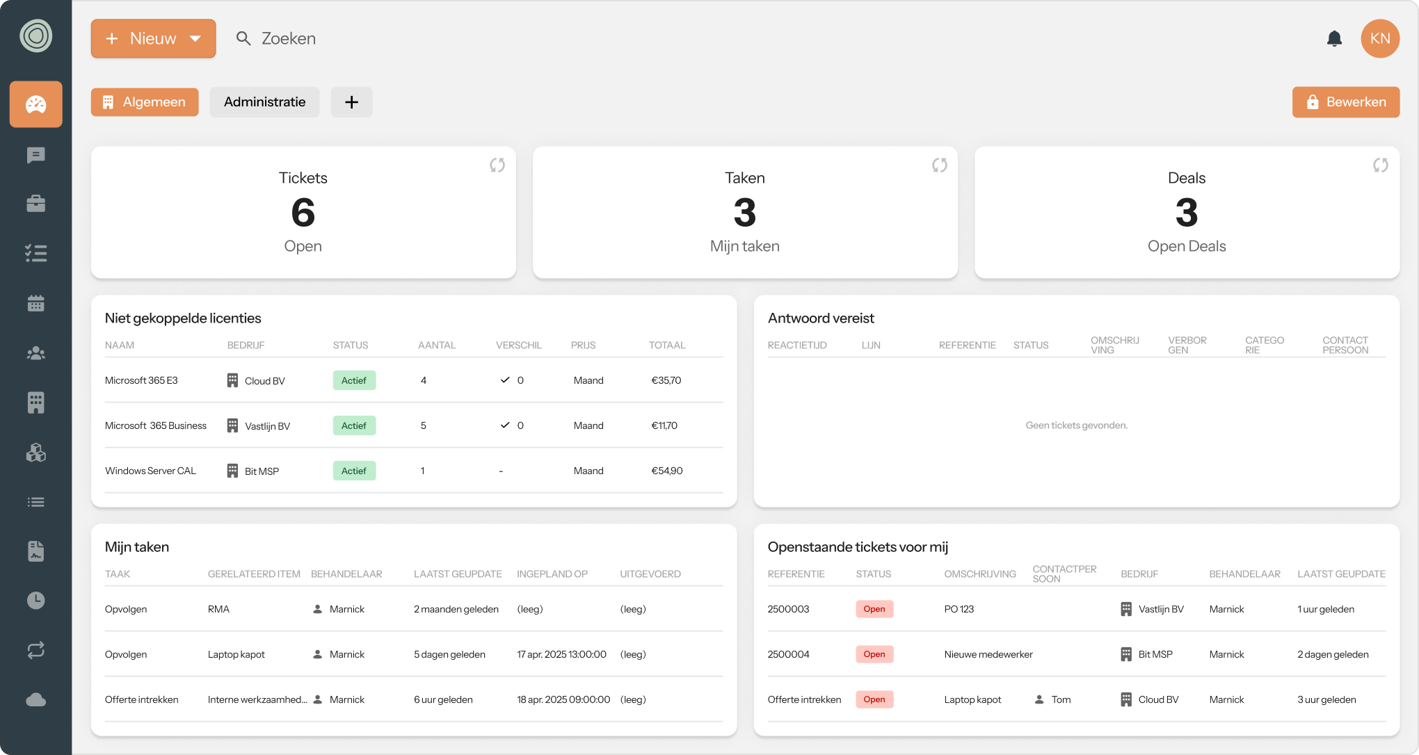The width and height of the screenshot is (1419, 755).
Task: Sort licenties table by TOTAAL column
Action: [x=666, y=346]
